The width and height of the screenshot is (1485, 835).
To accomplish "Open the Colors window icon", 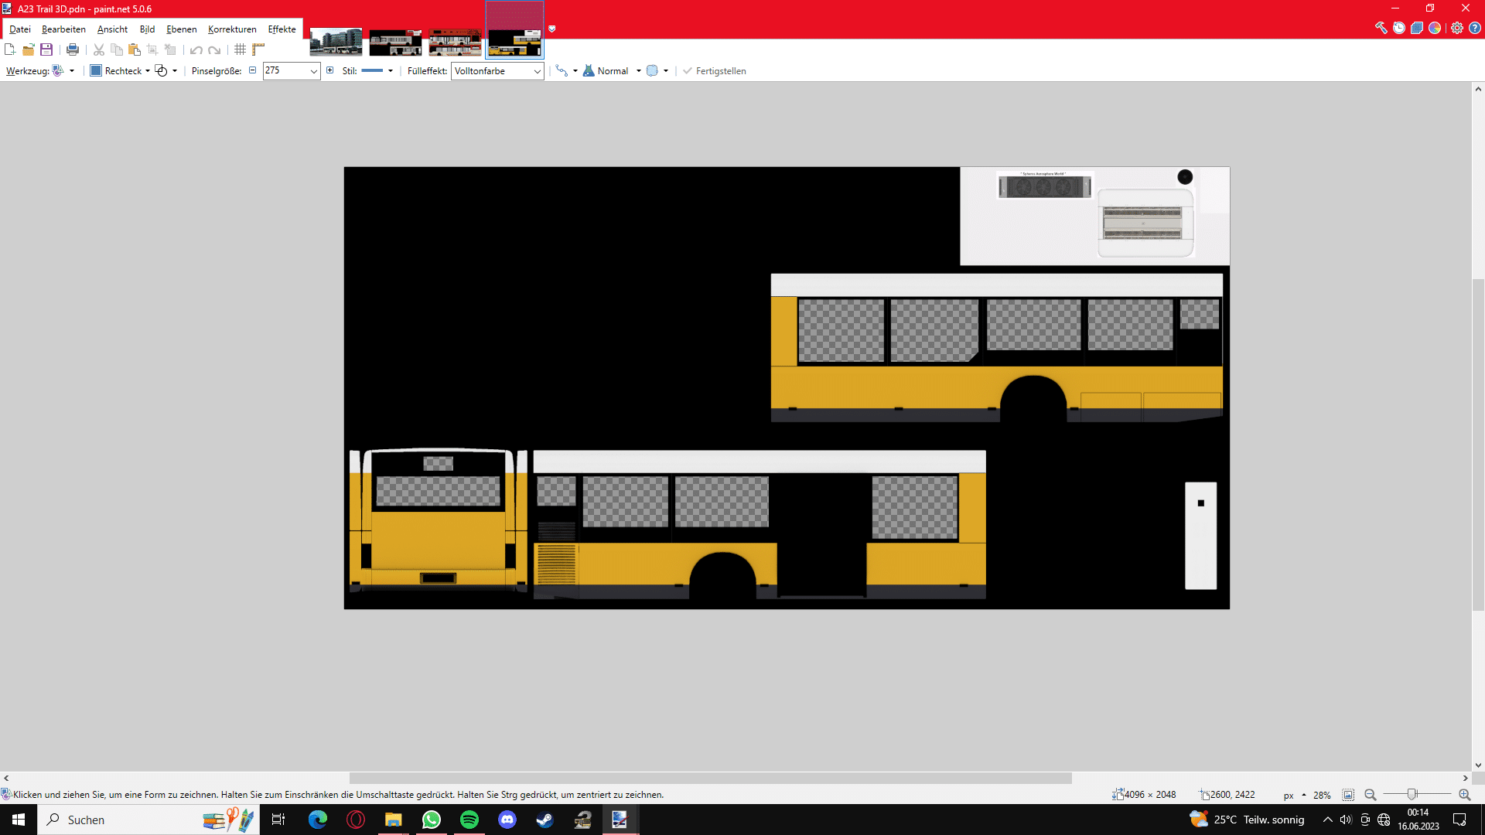I will tap(1435, 28).
